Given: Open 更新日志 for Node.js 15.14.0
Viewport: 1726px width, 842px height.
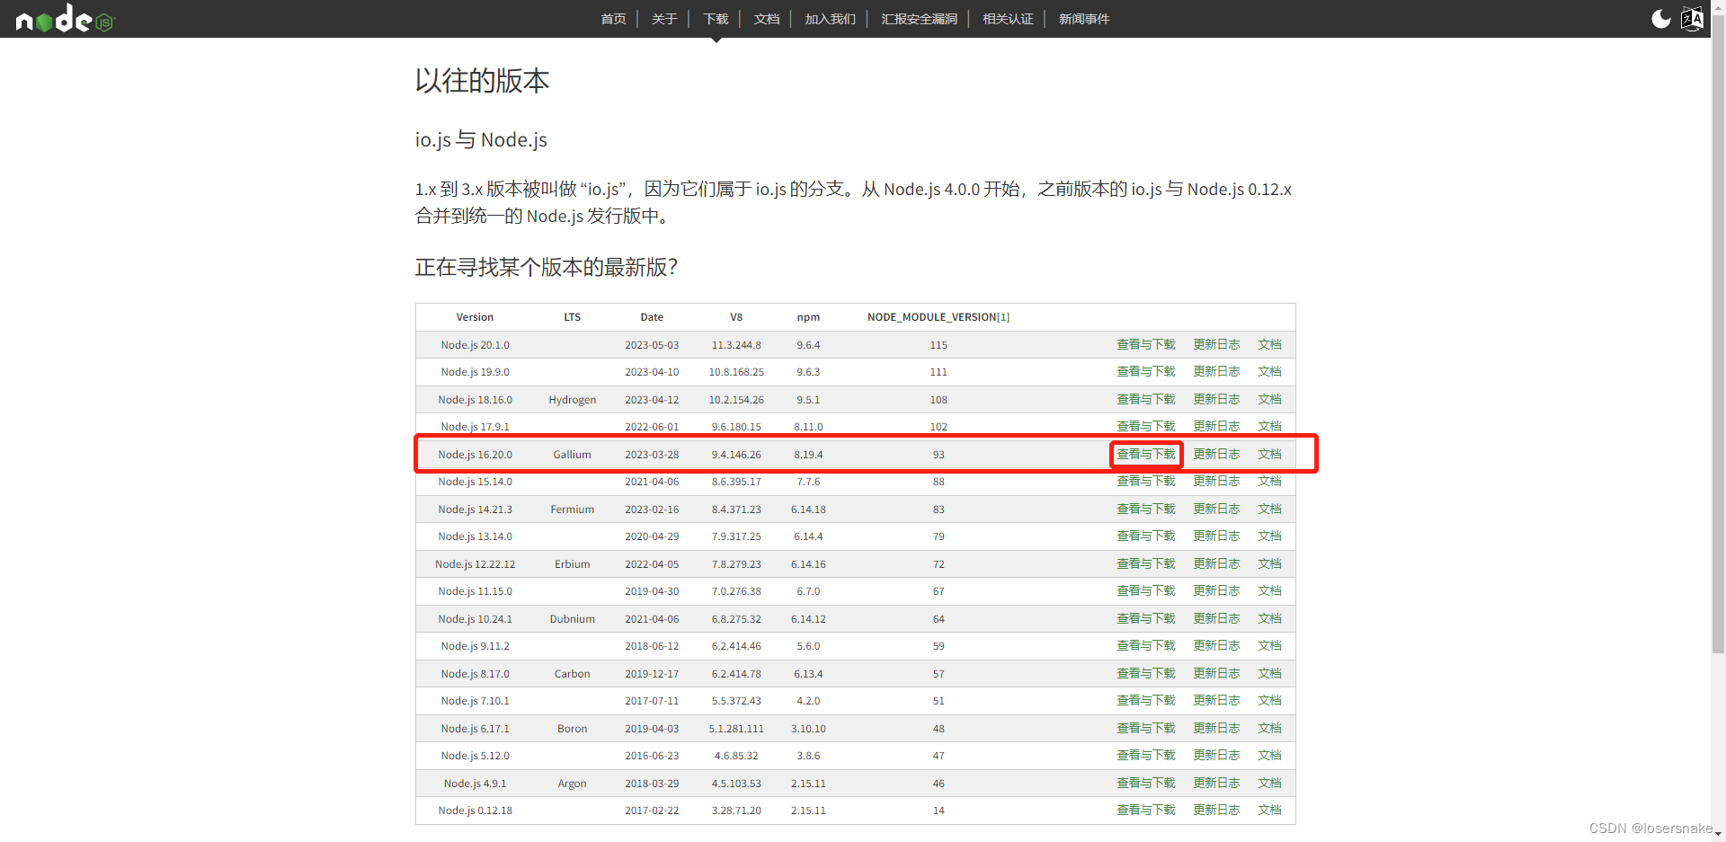Looking at the screenshot, I should coord(1216,482).
